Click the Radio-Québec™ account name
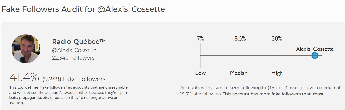 click(x=79, y=42)
